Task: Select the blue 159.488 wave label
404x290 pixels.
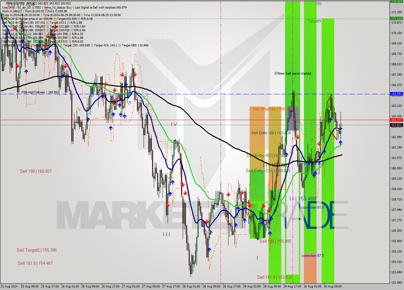Action: (x=303, y=199)
